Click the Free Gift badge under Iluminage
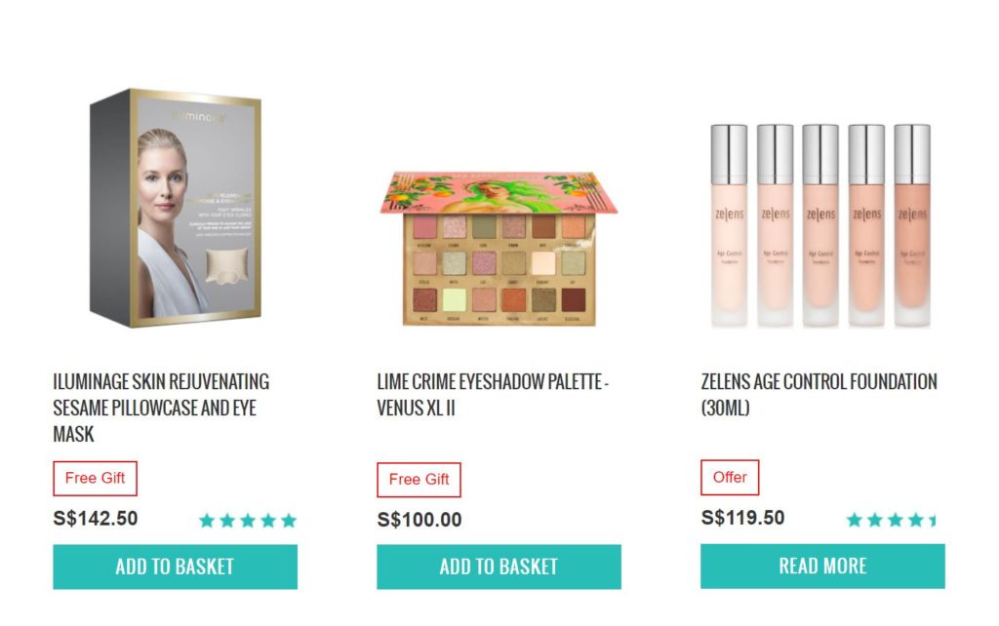 95,479
